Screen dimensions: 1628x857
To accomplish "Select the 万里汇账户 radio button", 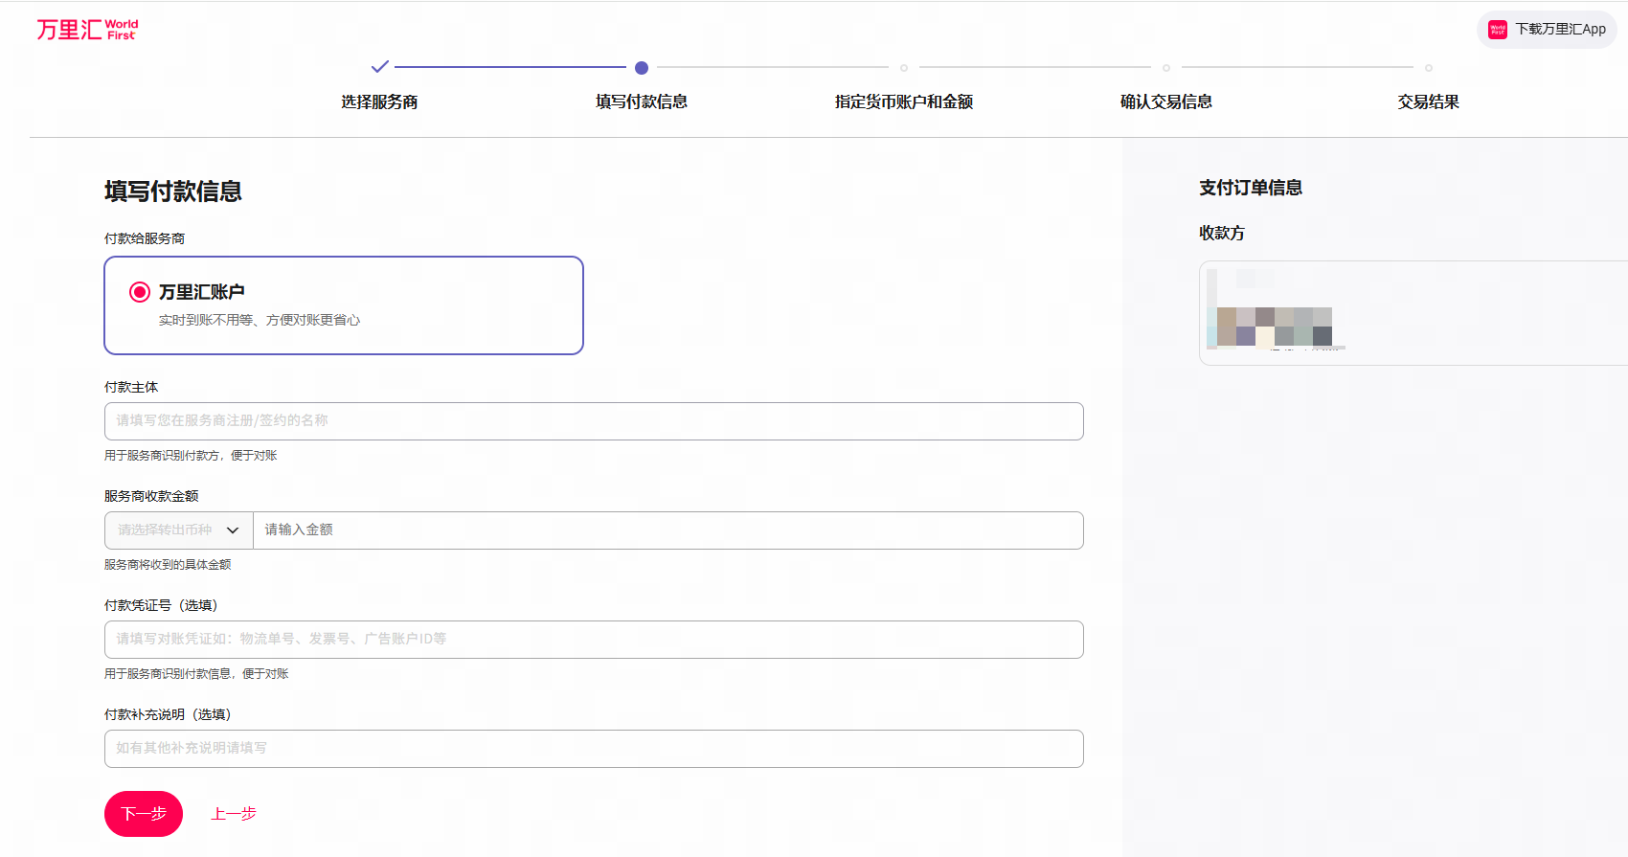I will click(140, 292).
